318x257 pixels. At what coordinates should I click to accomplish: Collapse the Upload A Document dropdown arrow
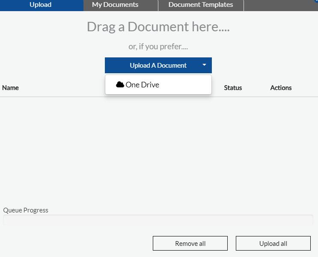coord(204,65)
